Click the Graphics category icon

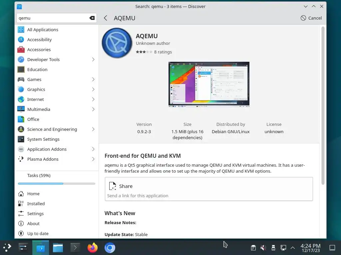(21, 89)
